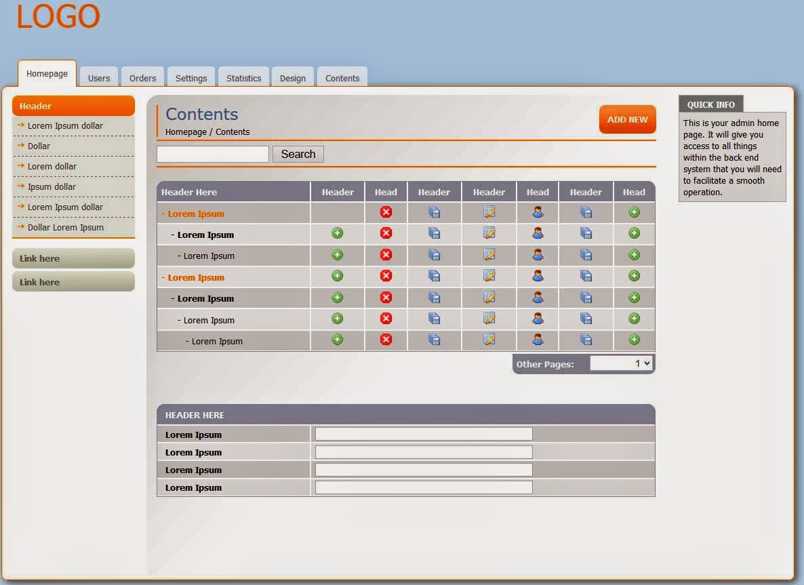
Task: Open the edit icon for the top row
Action: [x=489, y=211]
